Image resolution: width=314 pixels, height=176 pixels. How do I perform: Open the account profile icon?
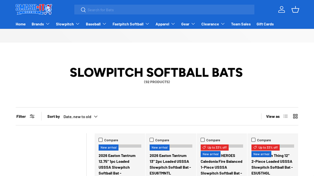click(x=281, y=9)
